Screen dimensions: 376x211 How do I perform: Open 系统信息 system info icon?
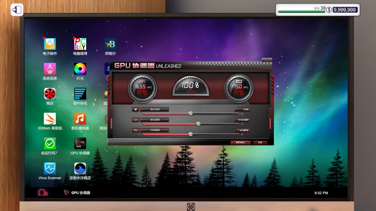point(50,69)
